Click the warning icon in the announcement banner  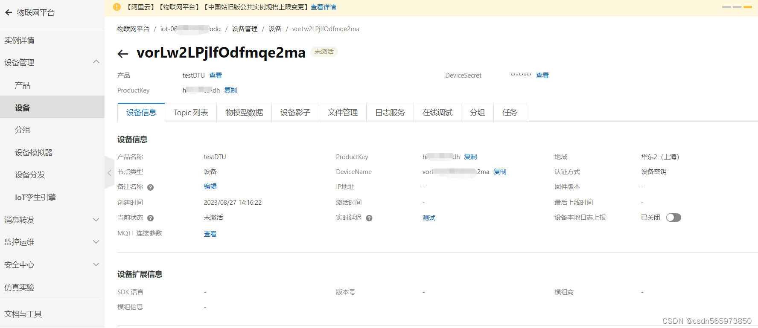[117, 7]
